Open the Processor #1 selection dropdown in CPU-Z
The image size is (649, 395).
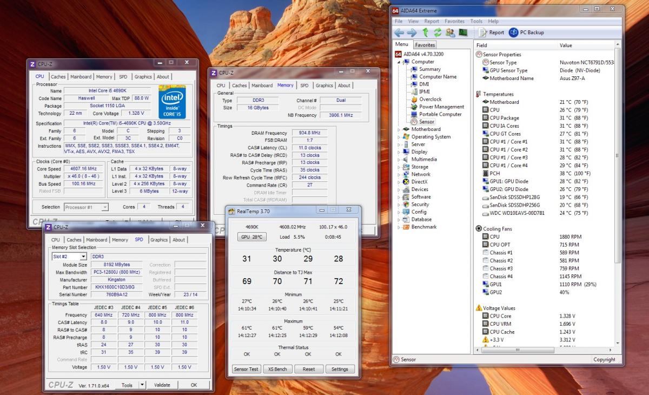click(86, 207)
